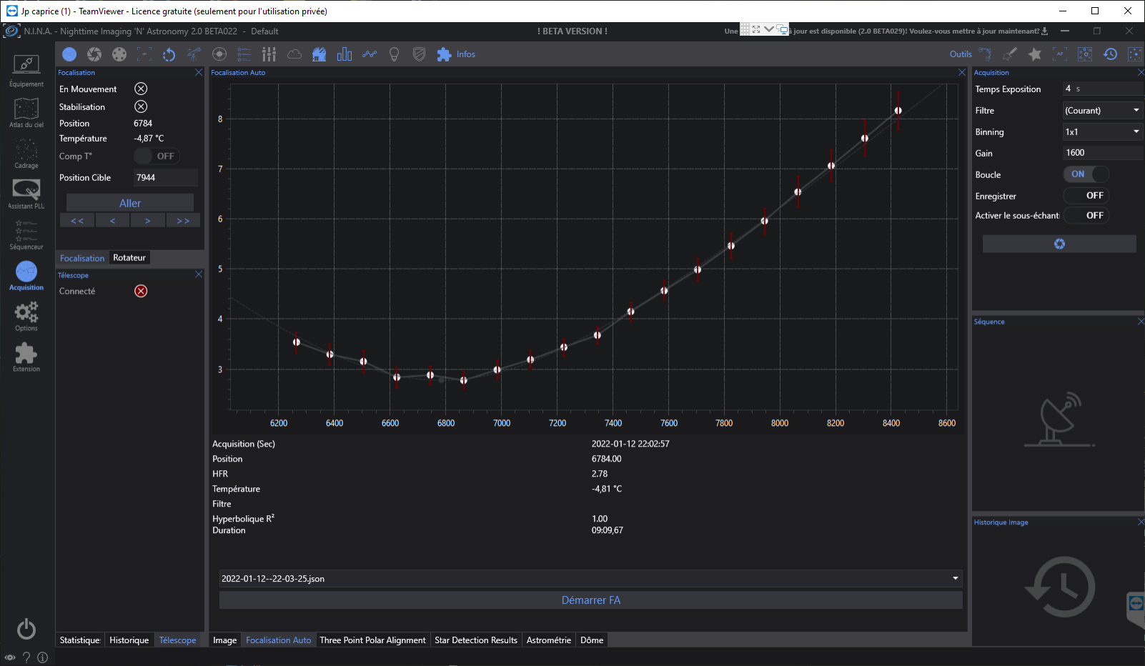Viewport: 1145px width, 666px height.
Task: Click the power icon in the sidebar
Action: coord(26,629)
